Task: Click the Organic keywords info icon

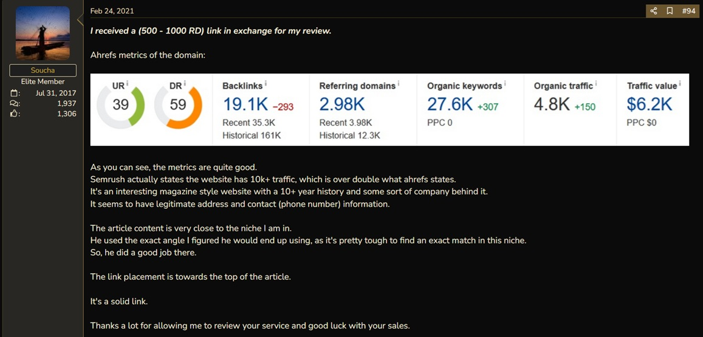Action: (x=505, y=83)
